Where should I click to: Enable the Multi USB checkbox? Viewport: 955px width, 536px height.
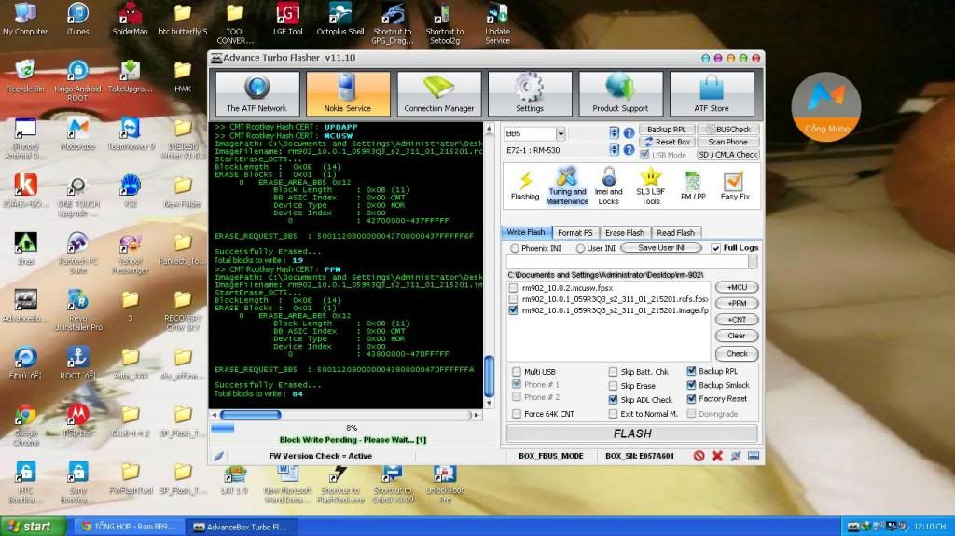tap(517, 372)
